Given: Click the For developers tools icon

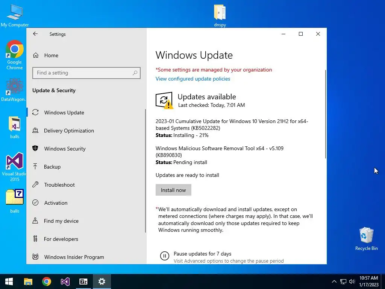Looking at the screenshot, I should click(x=35, y=239).
